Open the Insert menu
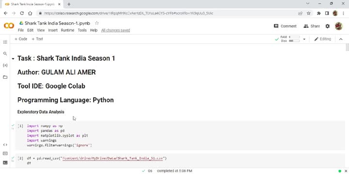The width and height of the screenshot is (349, 174). pyautogui.click(x=53, y=30)
